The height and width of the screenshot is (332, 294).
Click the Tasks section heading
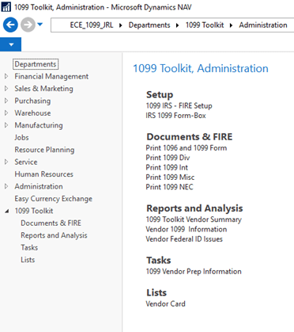(x=159, y=261)
